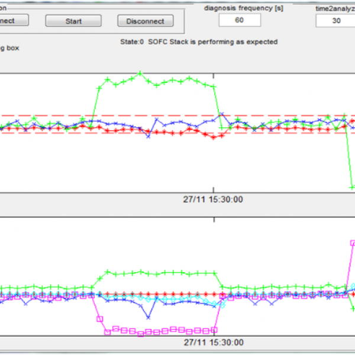The height and width of the screenshot is (355, 355).
Task: Click the green plus-marker plateau in lower chart
Action: click(x=160, y=273)
